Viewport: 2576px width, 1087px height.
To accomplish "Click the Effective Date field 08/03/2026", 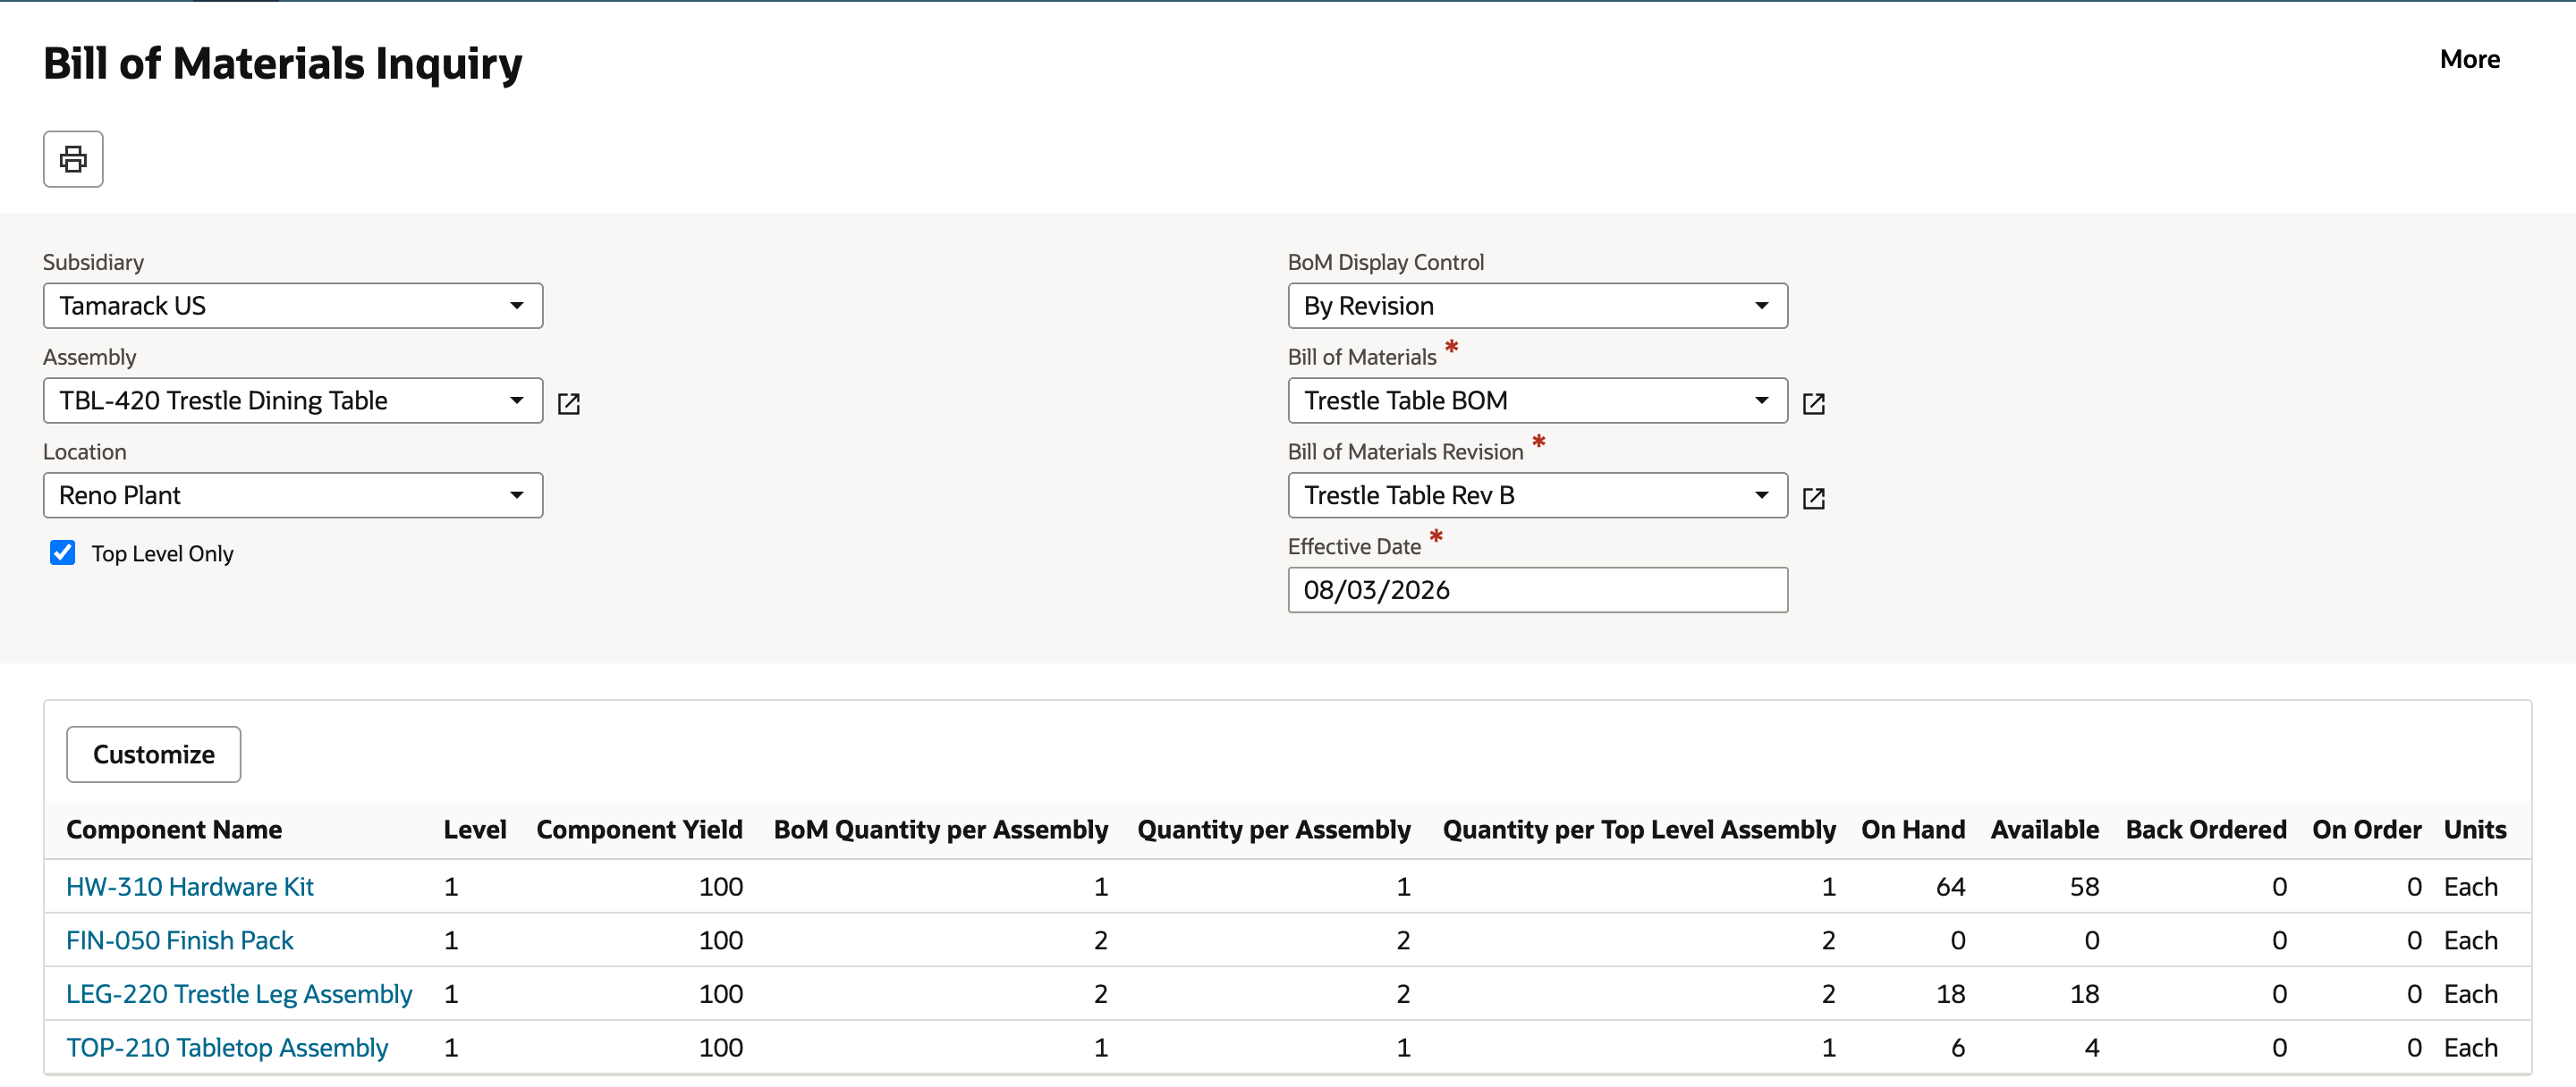I will click(x=1537, y=591).
